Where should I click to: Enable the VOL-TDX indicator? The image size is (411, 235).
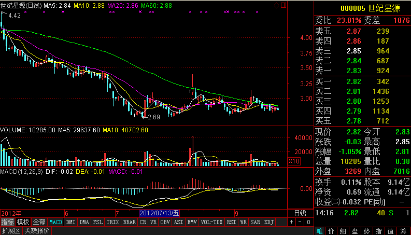[x=211, y=222]
